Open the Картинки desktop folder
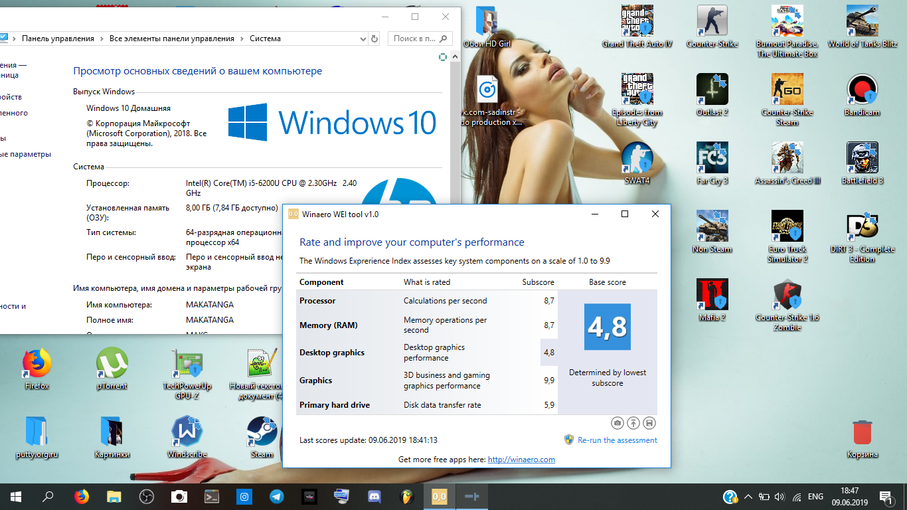 pyautogui.click(x=112, y=437)
